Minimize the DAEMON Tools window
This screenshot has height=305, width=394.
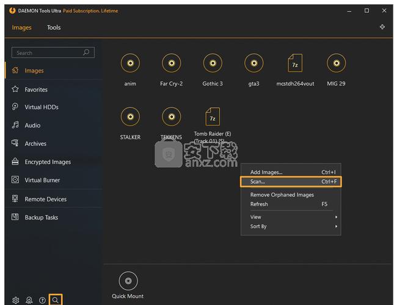click(349, 11)
